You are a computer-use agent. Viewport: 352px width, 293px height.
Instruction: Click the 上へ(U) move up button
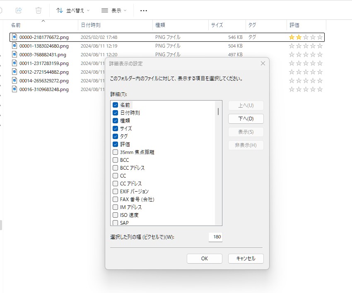tap(246, 106)
